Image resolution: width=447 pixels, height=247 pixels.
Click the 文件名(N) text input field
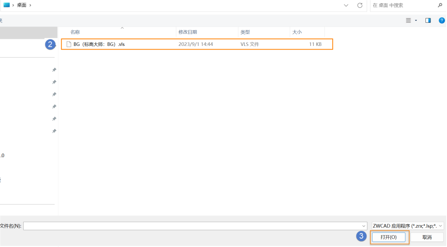point(195,226)
